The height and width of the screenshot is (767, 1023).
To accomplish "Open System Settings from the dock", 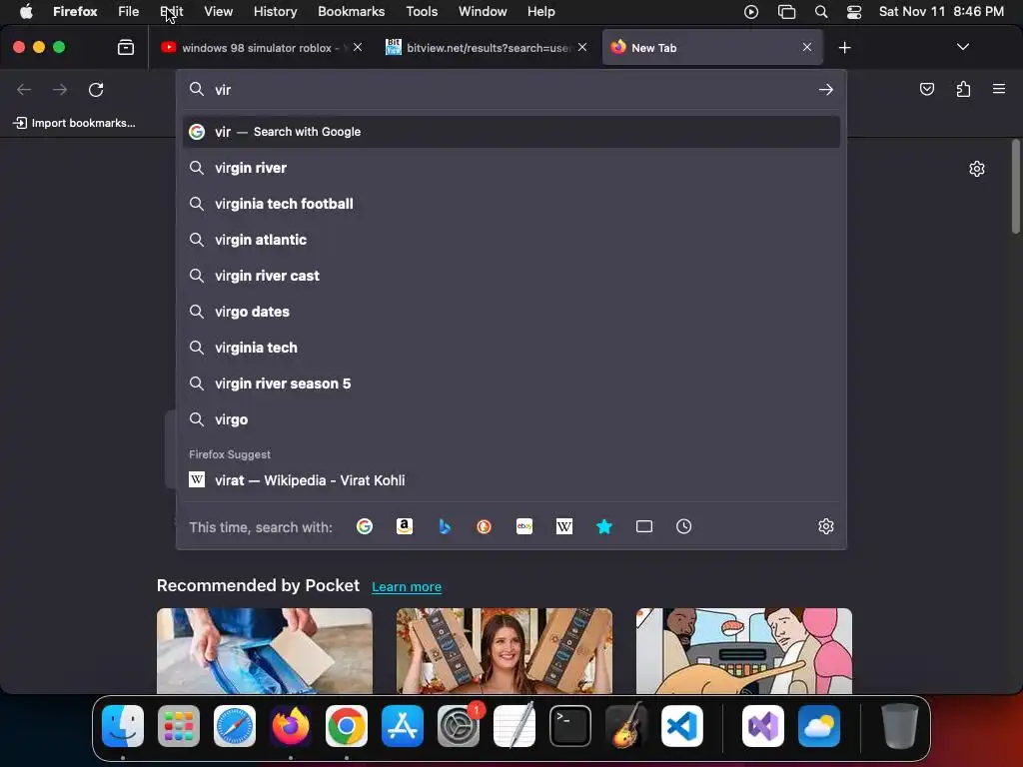I will 458,725.
